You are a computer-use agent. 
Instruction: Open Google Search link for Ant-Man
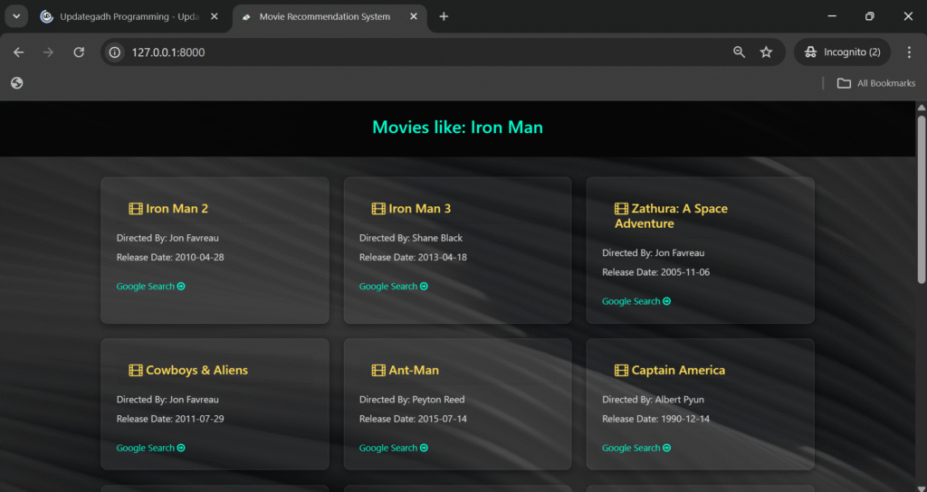[x=394, y=448]
